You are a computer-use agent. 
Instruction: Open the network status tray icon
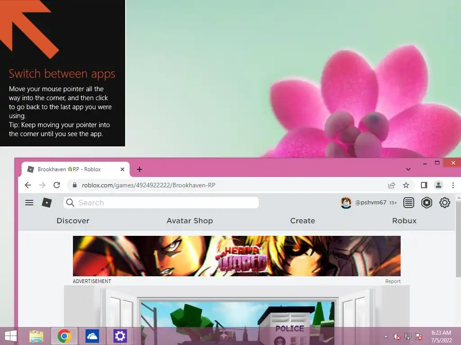408,336
